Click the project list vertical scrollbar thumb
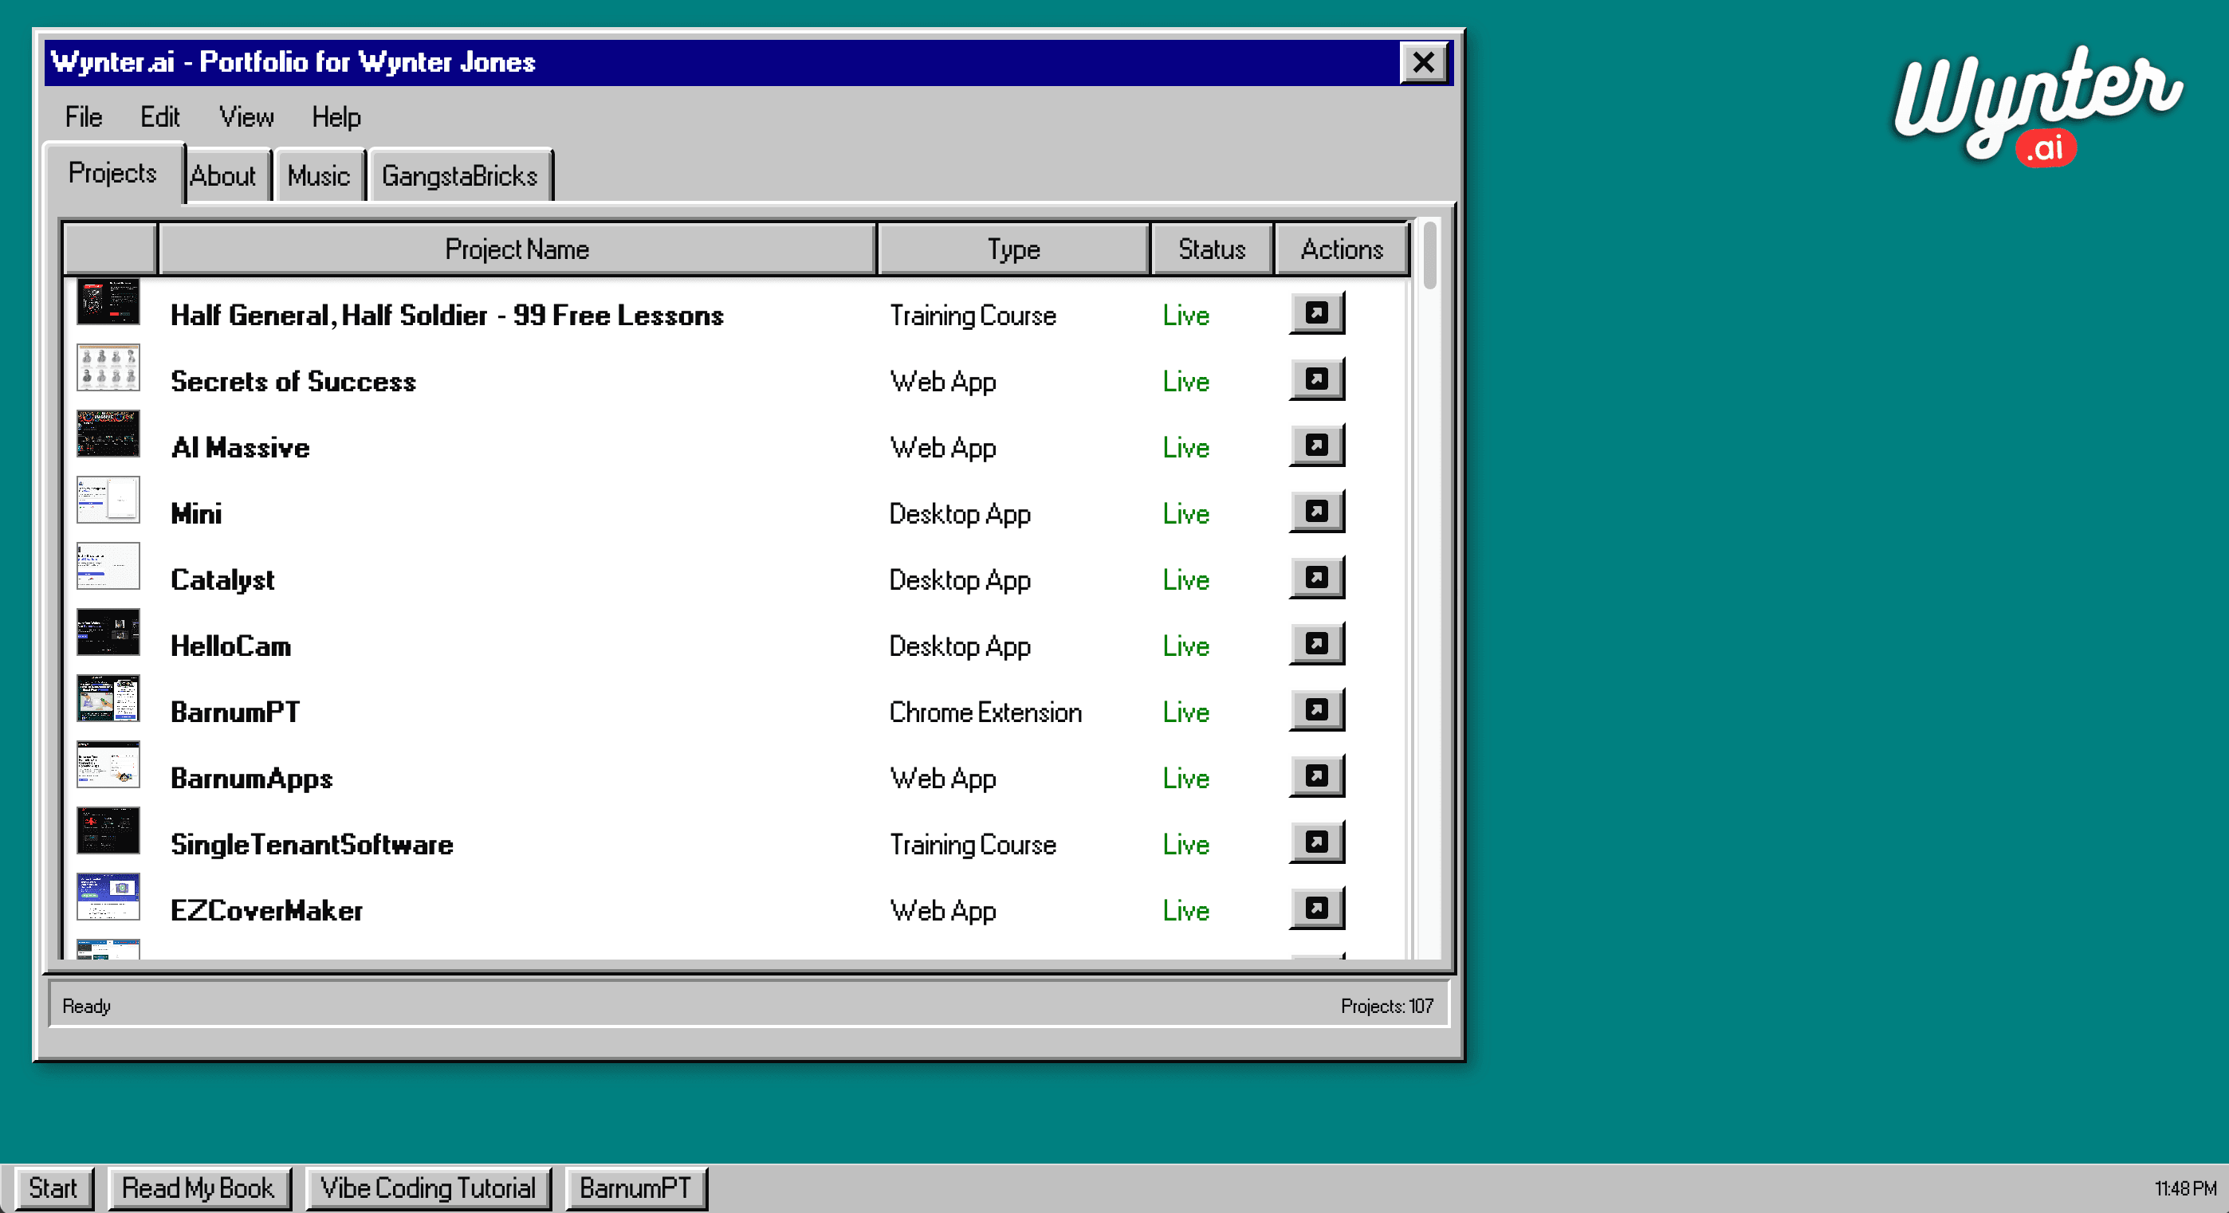Screen dimensions: 2229x1213 click(1430, 256)
